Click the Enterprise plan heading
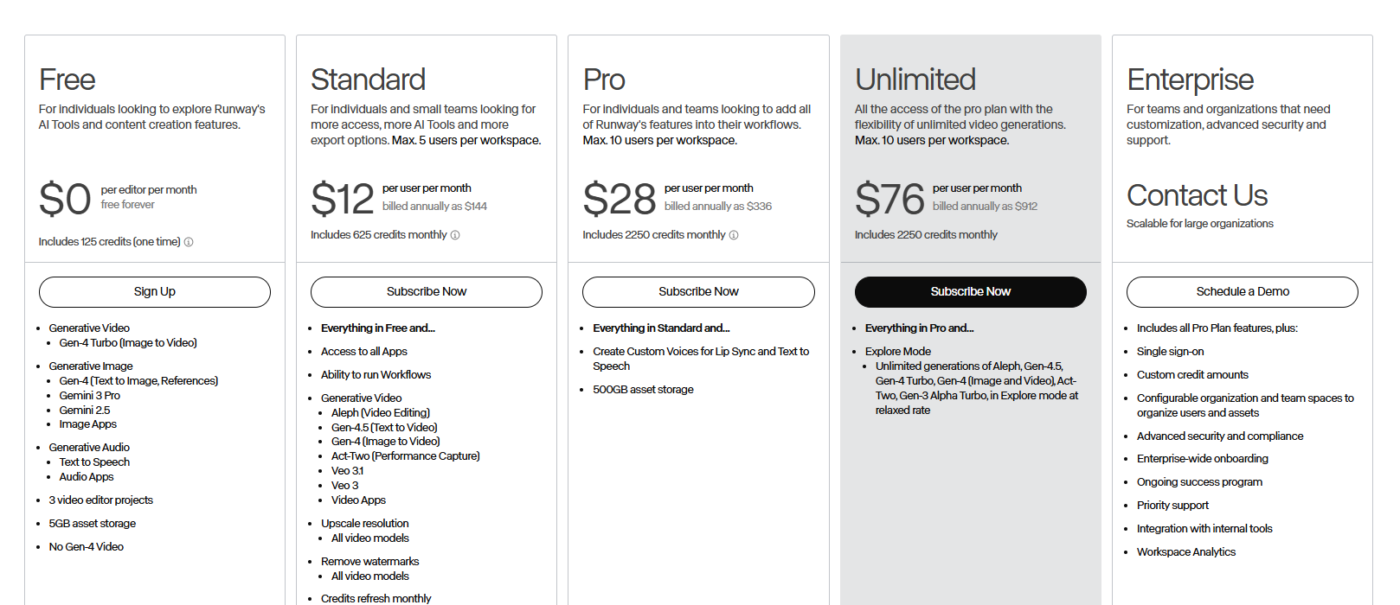The image size is (1400, 605). 1190,80
